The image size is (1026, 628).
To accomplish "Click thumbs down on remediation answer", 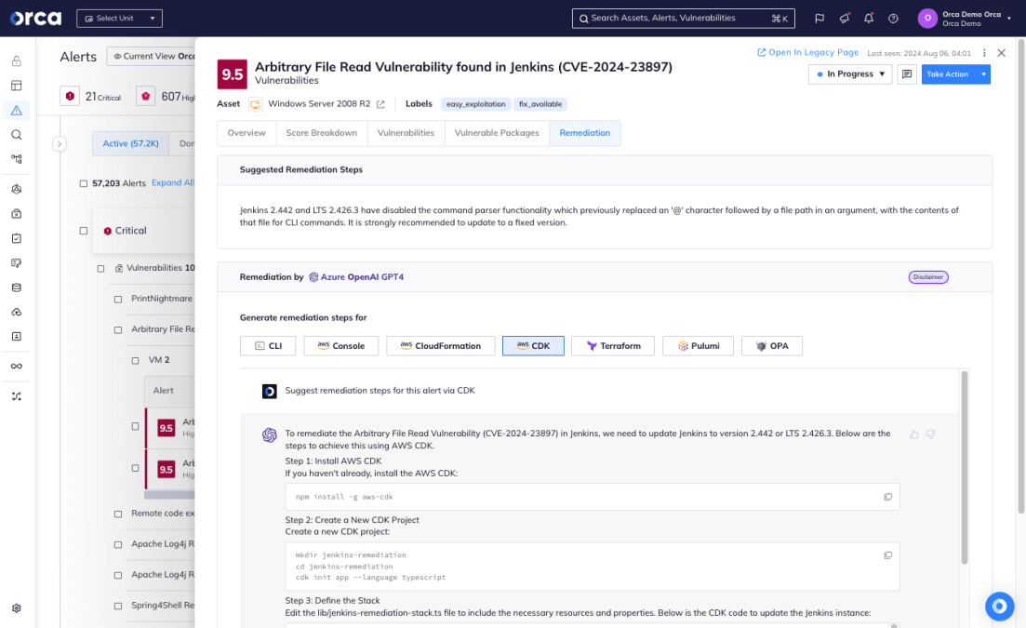I will [930, 434].
